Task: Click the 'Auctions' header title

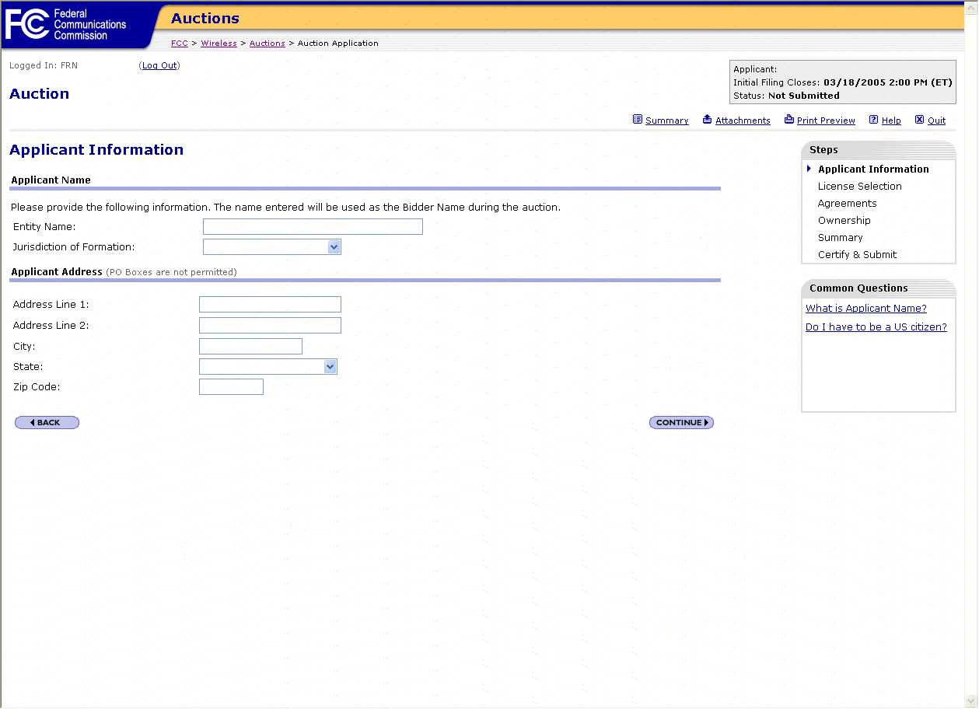Action: (x=205, y=19)
